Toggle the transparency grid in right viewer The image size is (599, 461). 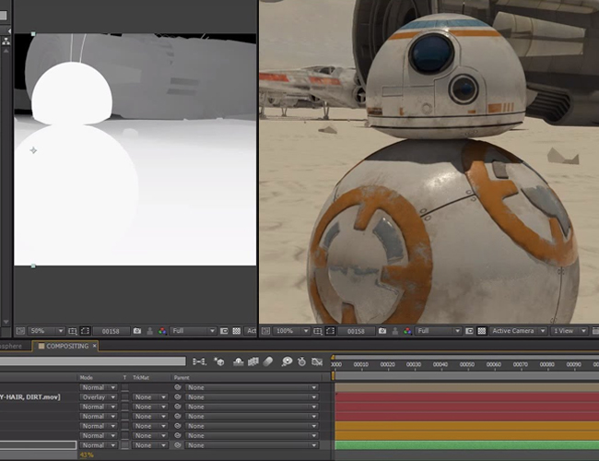tap(482, 331)
